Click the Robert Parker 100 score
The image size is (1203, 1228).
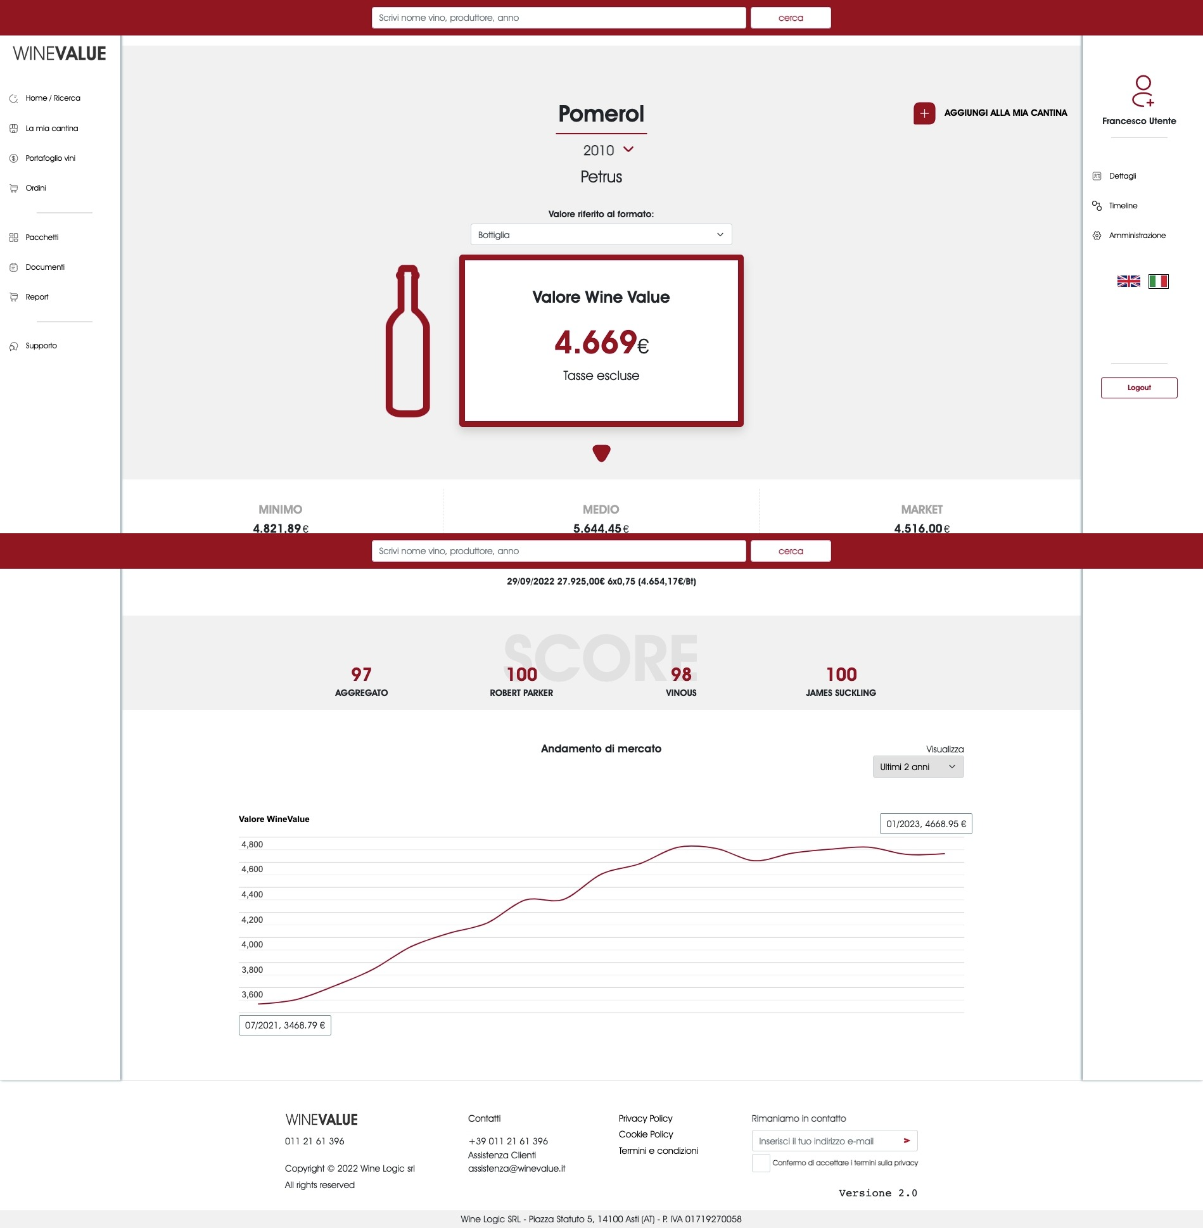521,674
